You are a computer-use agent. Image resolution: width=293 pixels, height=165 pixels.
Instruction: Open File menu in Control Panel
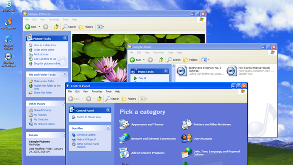(70, 91)
